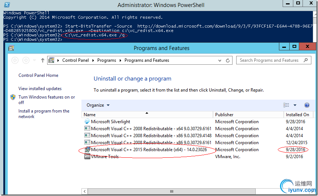Viewport: 318px width, 196px height.
Task: Focus the Search Programs and Features box
Action: pos(273,60)
